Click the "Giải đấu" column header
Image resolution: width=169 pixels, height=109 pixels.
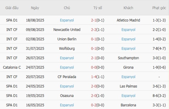tap(12, 8)
